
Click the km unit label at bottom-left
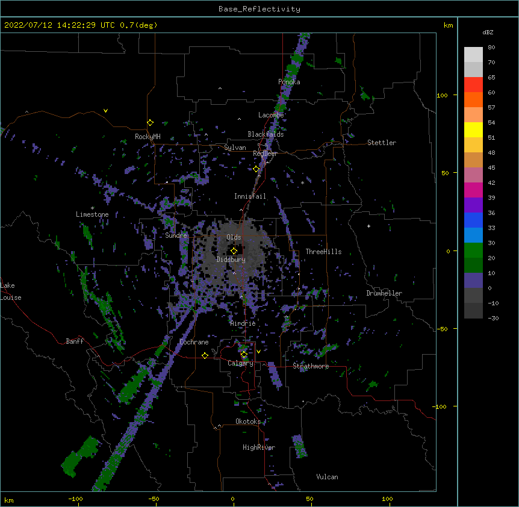pos(9,500)
